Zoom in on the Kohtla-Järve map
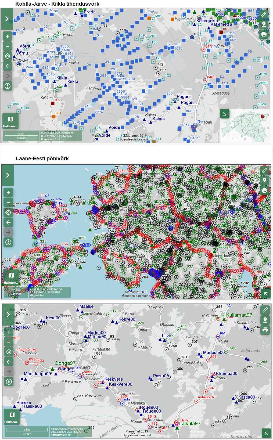The image size is (273, 440). [x=8, y=36]
